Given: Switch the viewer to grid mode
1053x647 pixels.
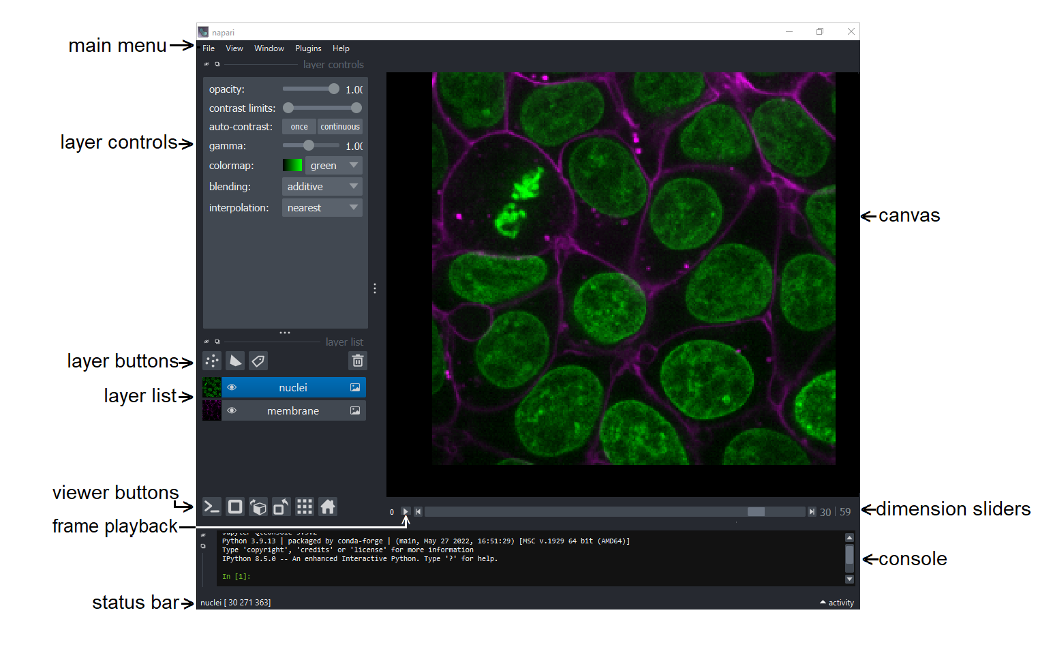Looking at the screenshot, I should [x=305, y=507].
